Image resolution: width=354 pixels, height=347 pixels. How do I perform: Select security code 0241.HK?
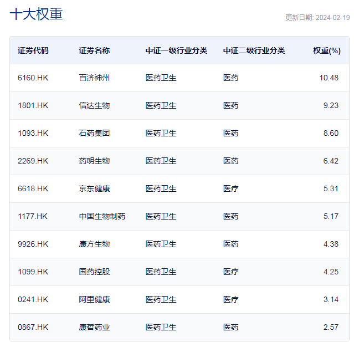[33, 299]
